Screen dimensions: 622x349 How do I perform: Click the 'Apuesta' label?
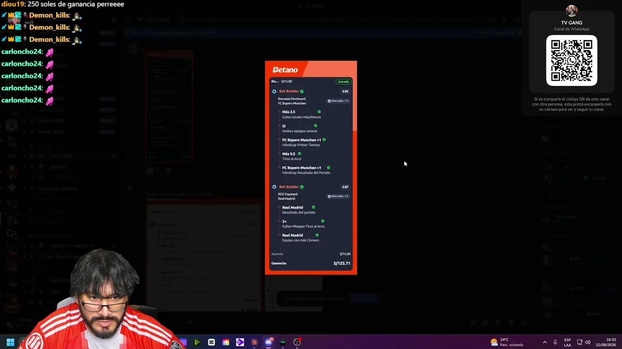277,254
